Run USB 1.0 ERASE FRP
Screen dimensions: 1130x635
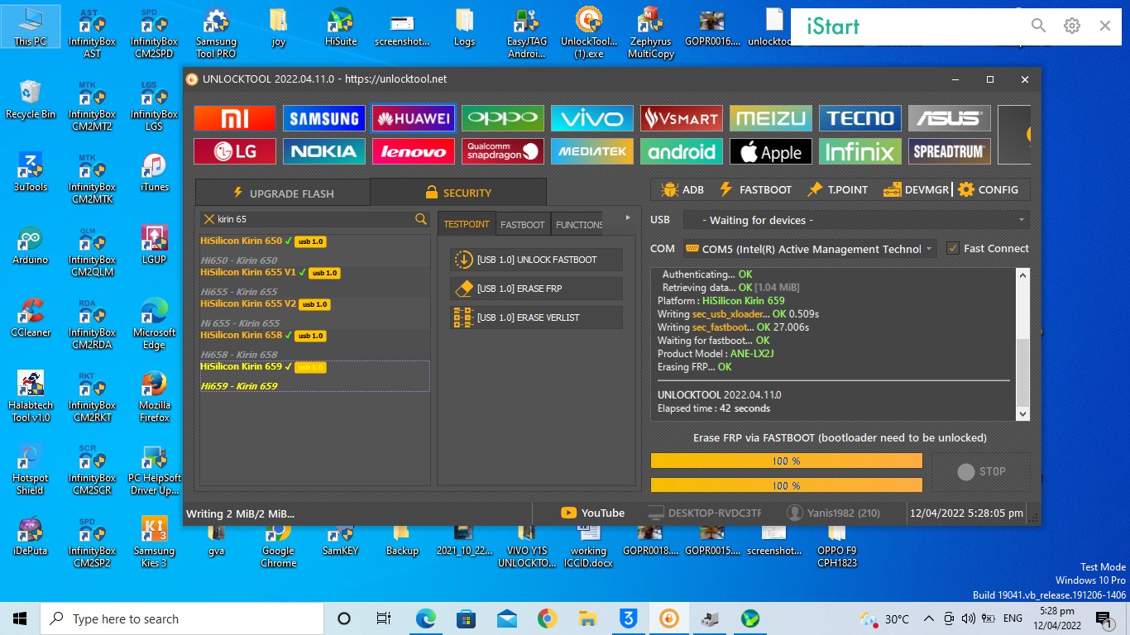click(536, 289)
